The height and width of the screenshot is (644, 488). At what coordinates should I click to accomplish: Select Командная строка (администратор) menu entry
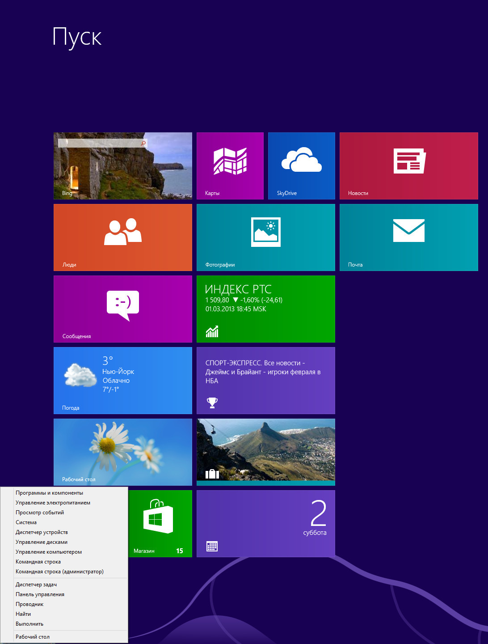point(59,572)
